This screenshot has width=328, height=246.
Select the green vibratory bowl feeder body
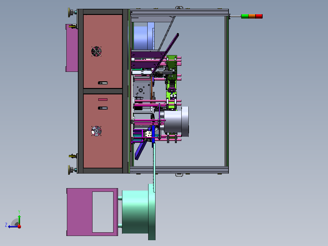point(135,212)
